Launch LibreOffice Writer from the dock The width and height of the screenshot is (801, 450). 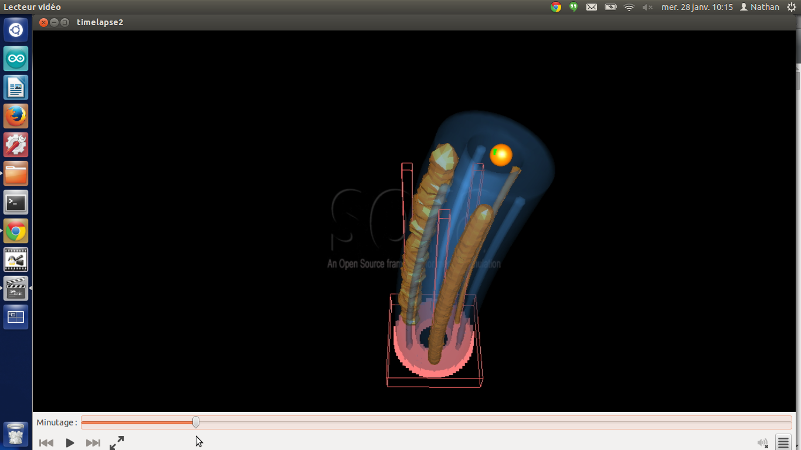(16, 87)
